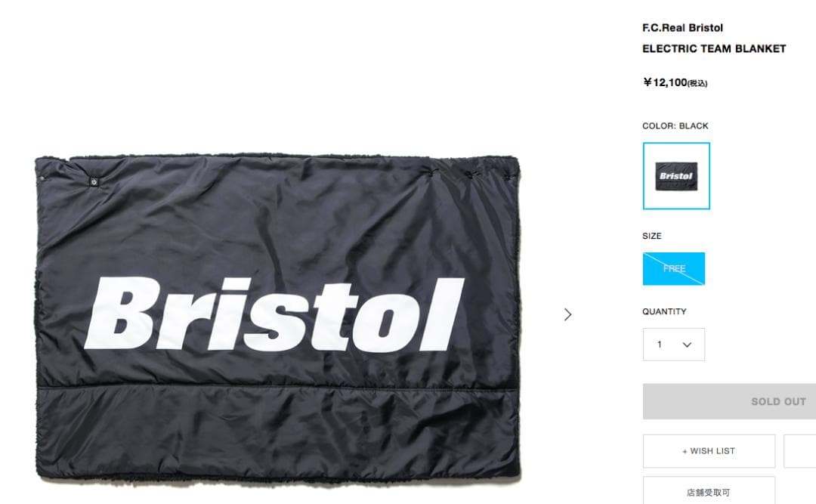Click the white Bristol logo on blanket
Viewport: 816px width, 504px height.
pyautogui.click(x=274, y=314)
